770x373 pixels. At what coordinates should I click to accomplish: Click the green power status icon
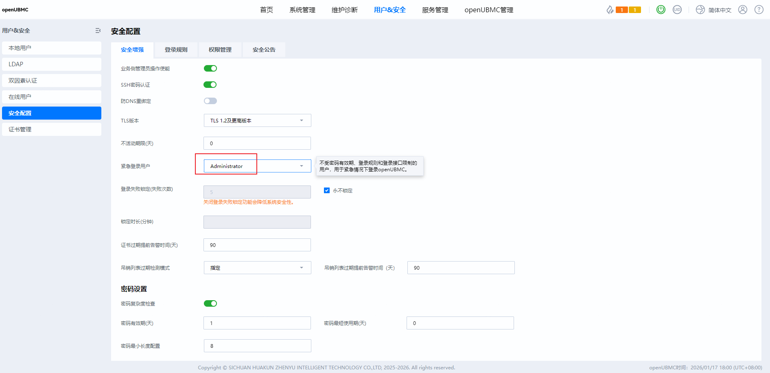[661, 10]
